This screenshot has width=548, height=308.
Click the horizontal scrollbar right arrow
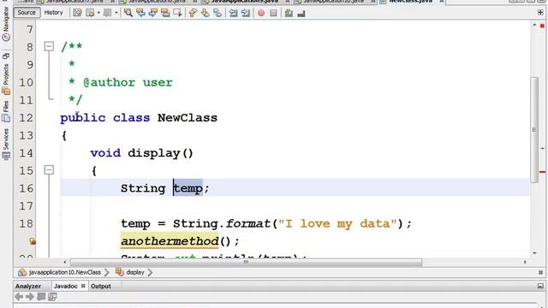click(525, 262)
